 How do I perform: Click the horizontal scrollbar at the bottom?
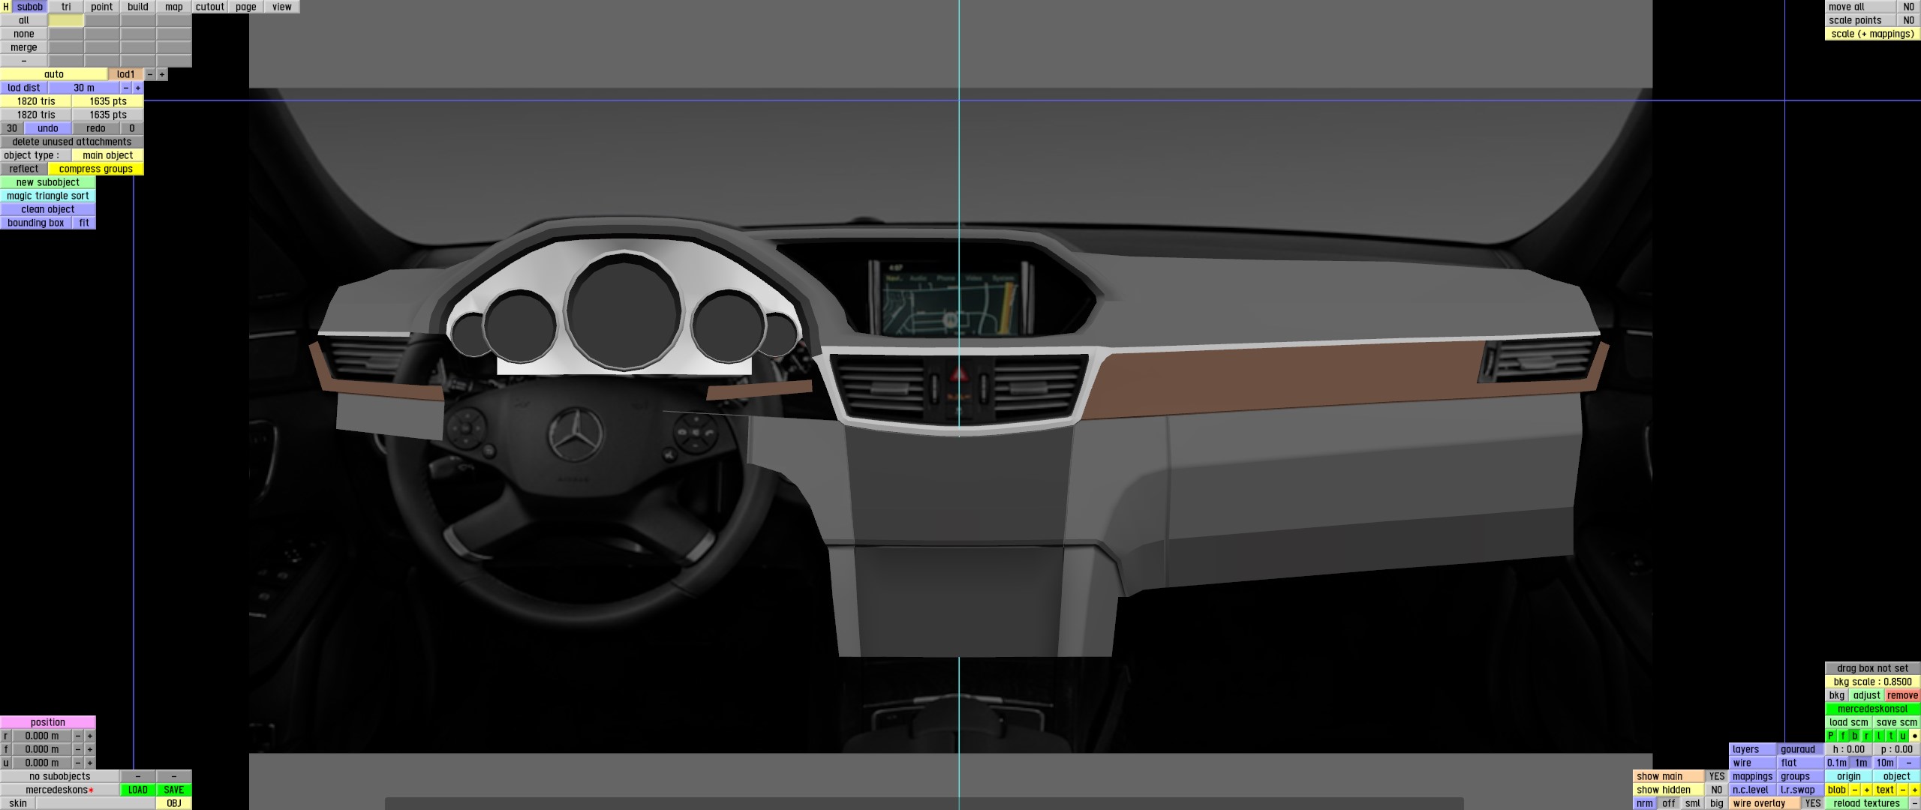(x=924, y=803)
